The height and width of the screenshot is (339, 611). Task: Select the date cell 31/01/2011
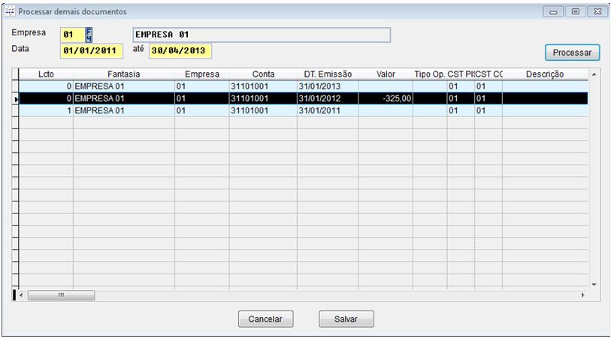point(328,110)
